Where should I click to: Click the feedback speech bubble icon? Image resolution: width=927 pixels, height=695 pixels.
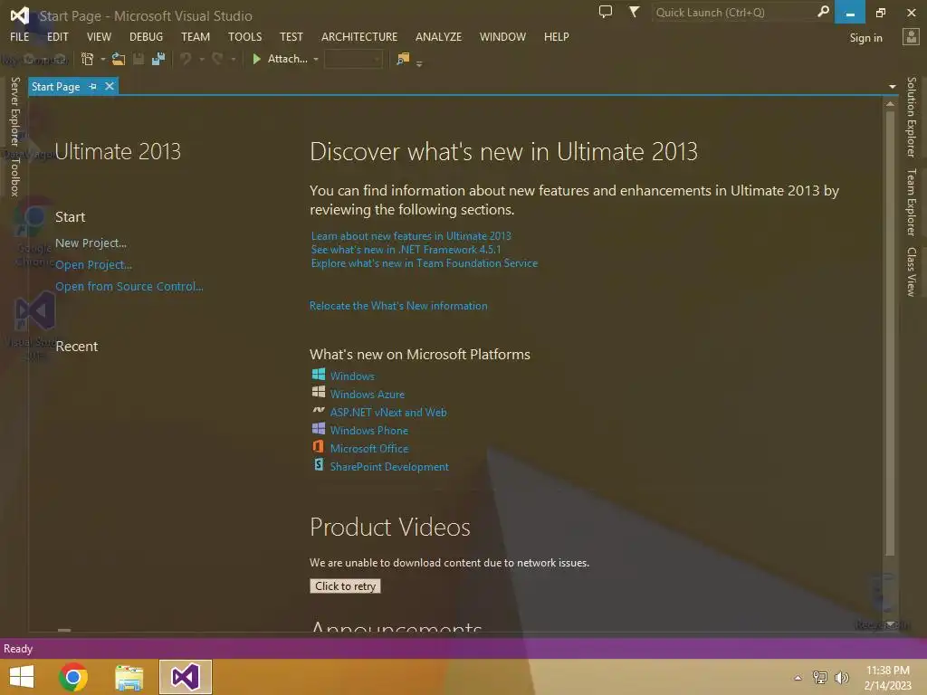point(606,12)
